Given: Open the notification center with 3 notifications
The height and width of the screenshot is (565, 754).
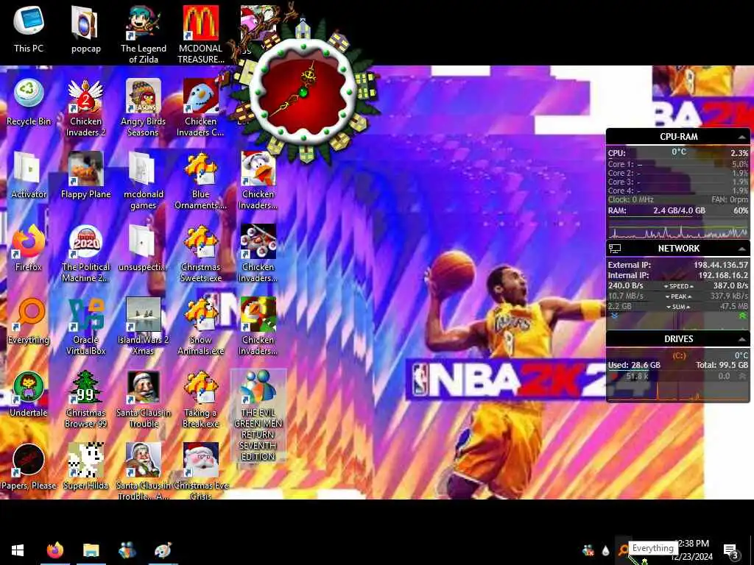Looking at the screenshot, I should [731, 550].
